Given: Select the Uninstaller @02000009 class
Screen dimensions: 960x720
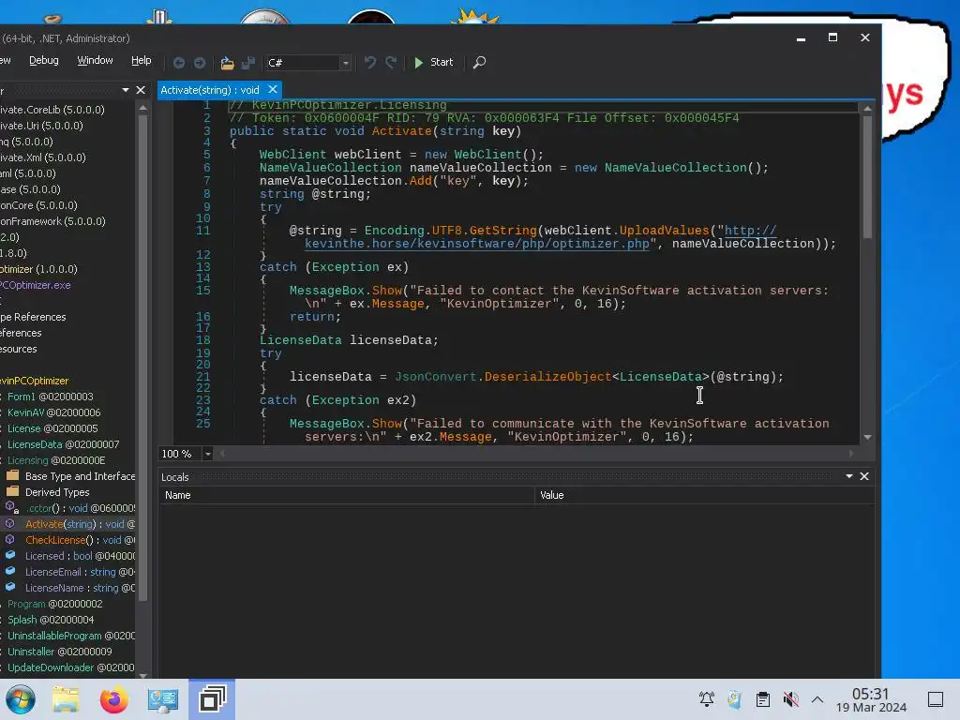Looking at the screenshot, I should [59, 652].
